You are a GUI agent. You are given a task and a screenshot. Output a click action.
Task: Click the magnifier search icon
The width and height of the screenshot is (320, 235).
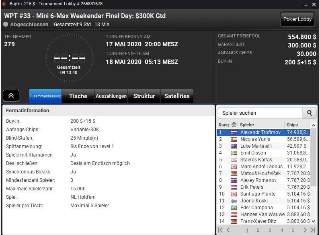(x=310, y=113)
